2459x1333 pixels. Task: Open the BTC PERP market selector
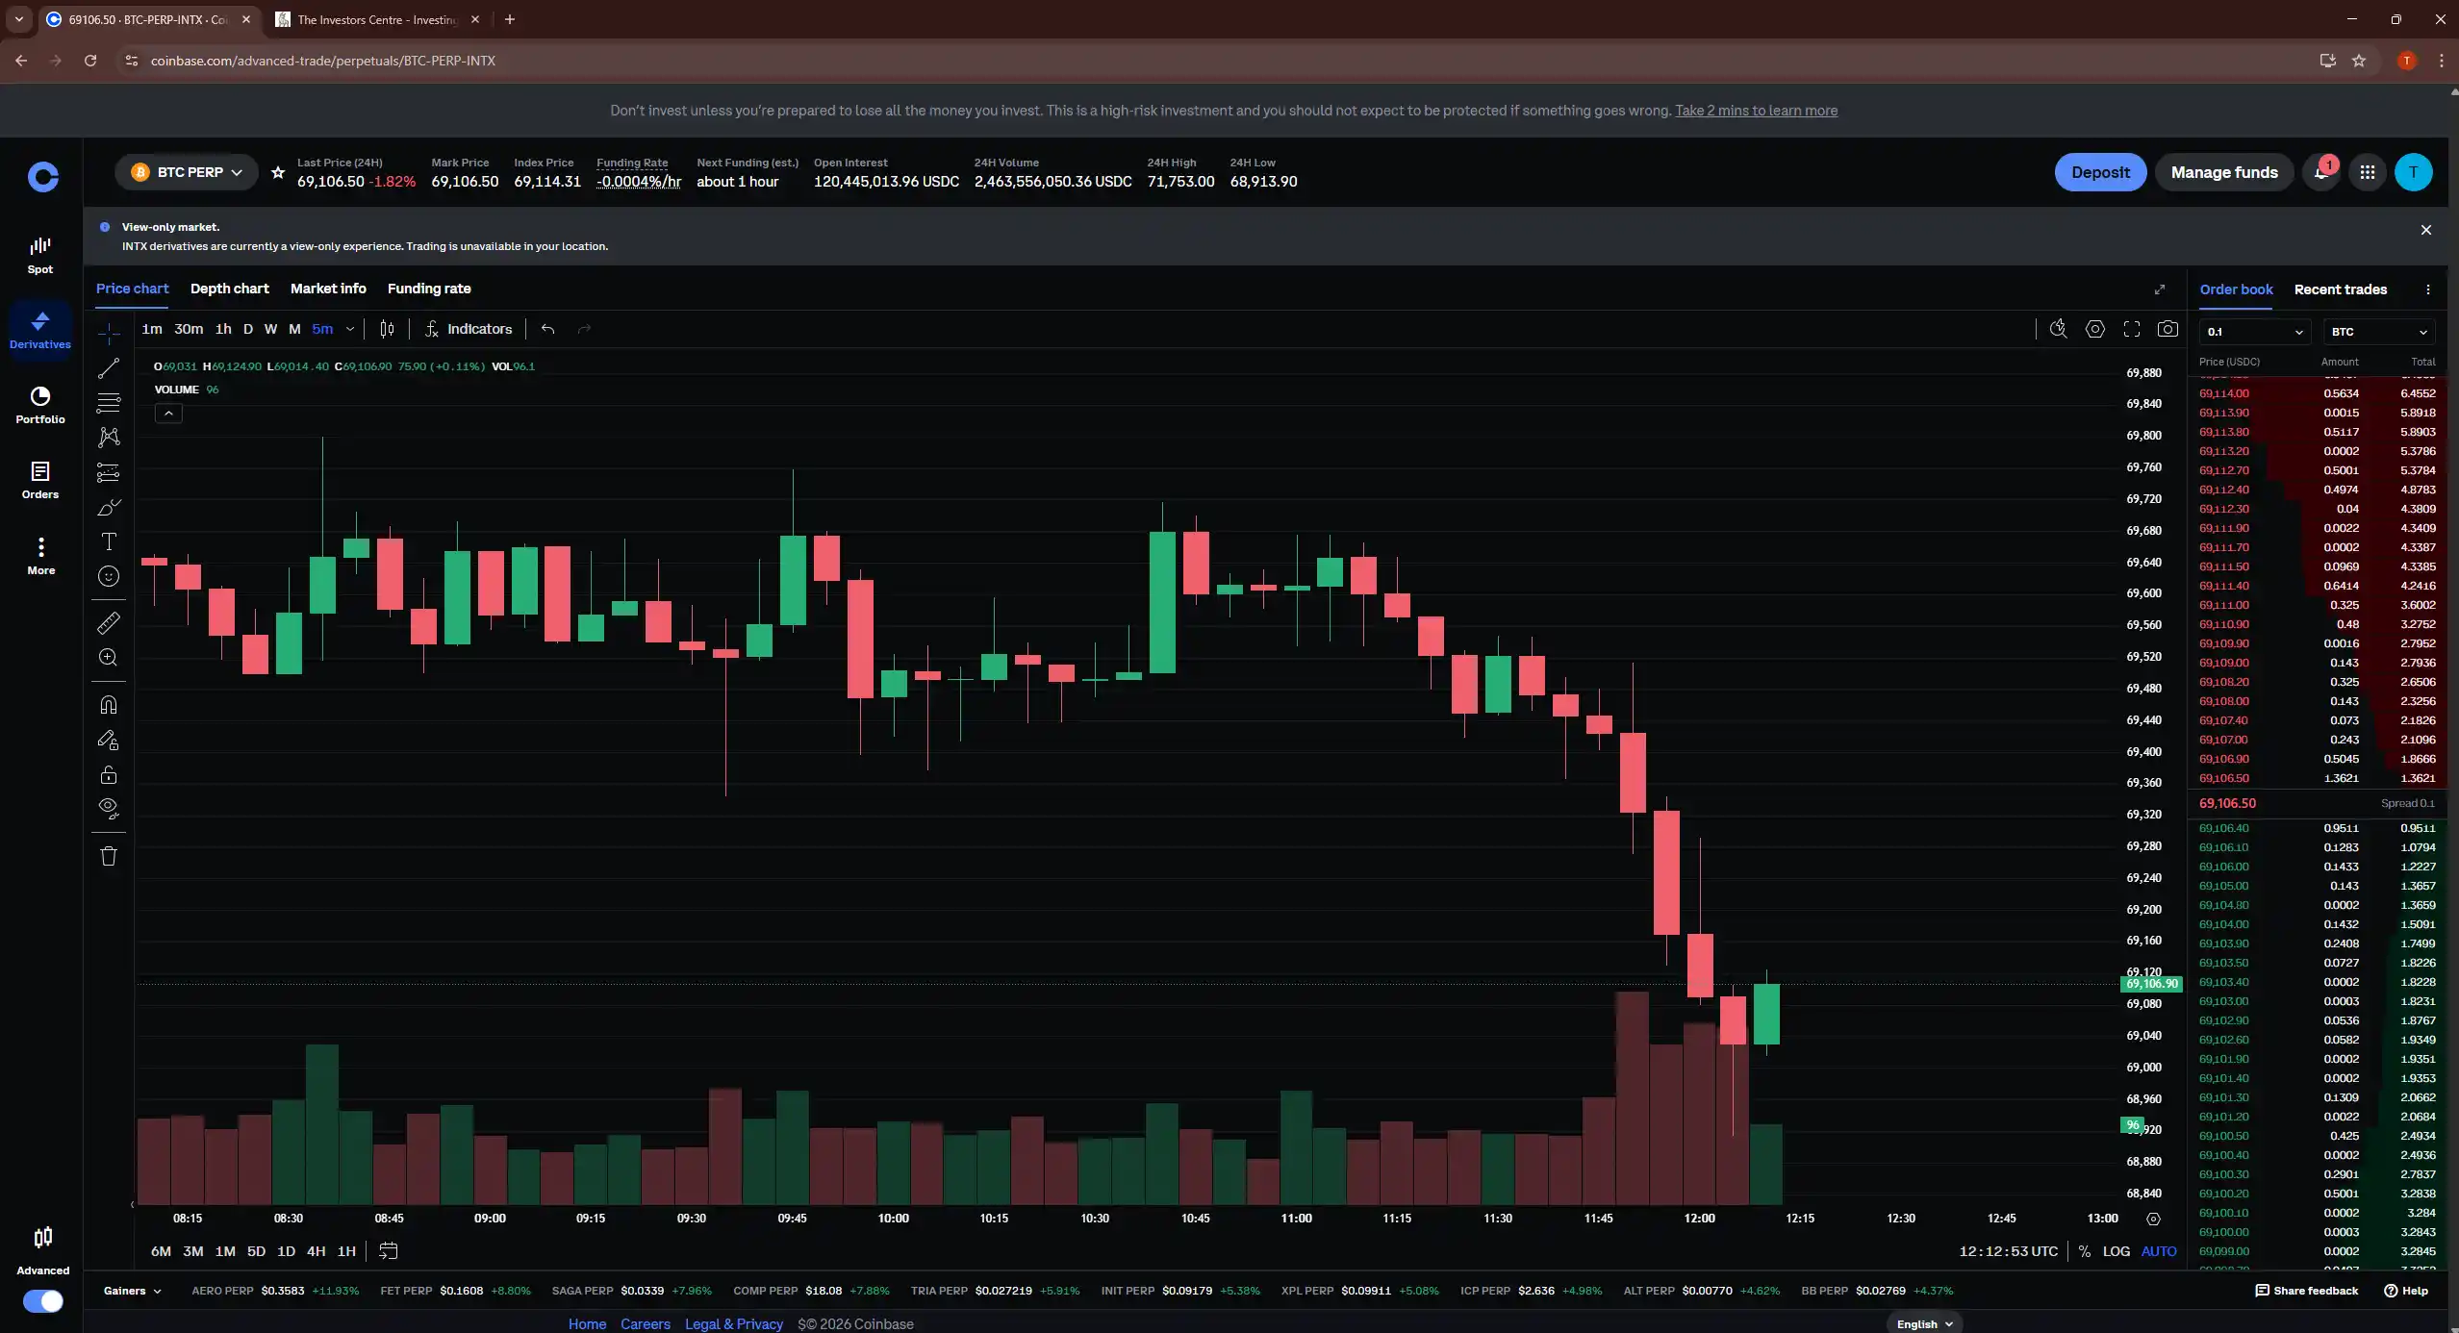point(187,172)
